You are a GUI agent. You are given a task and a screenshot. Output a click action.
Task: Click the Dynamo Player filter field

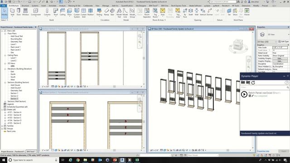pos(265,87)
